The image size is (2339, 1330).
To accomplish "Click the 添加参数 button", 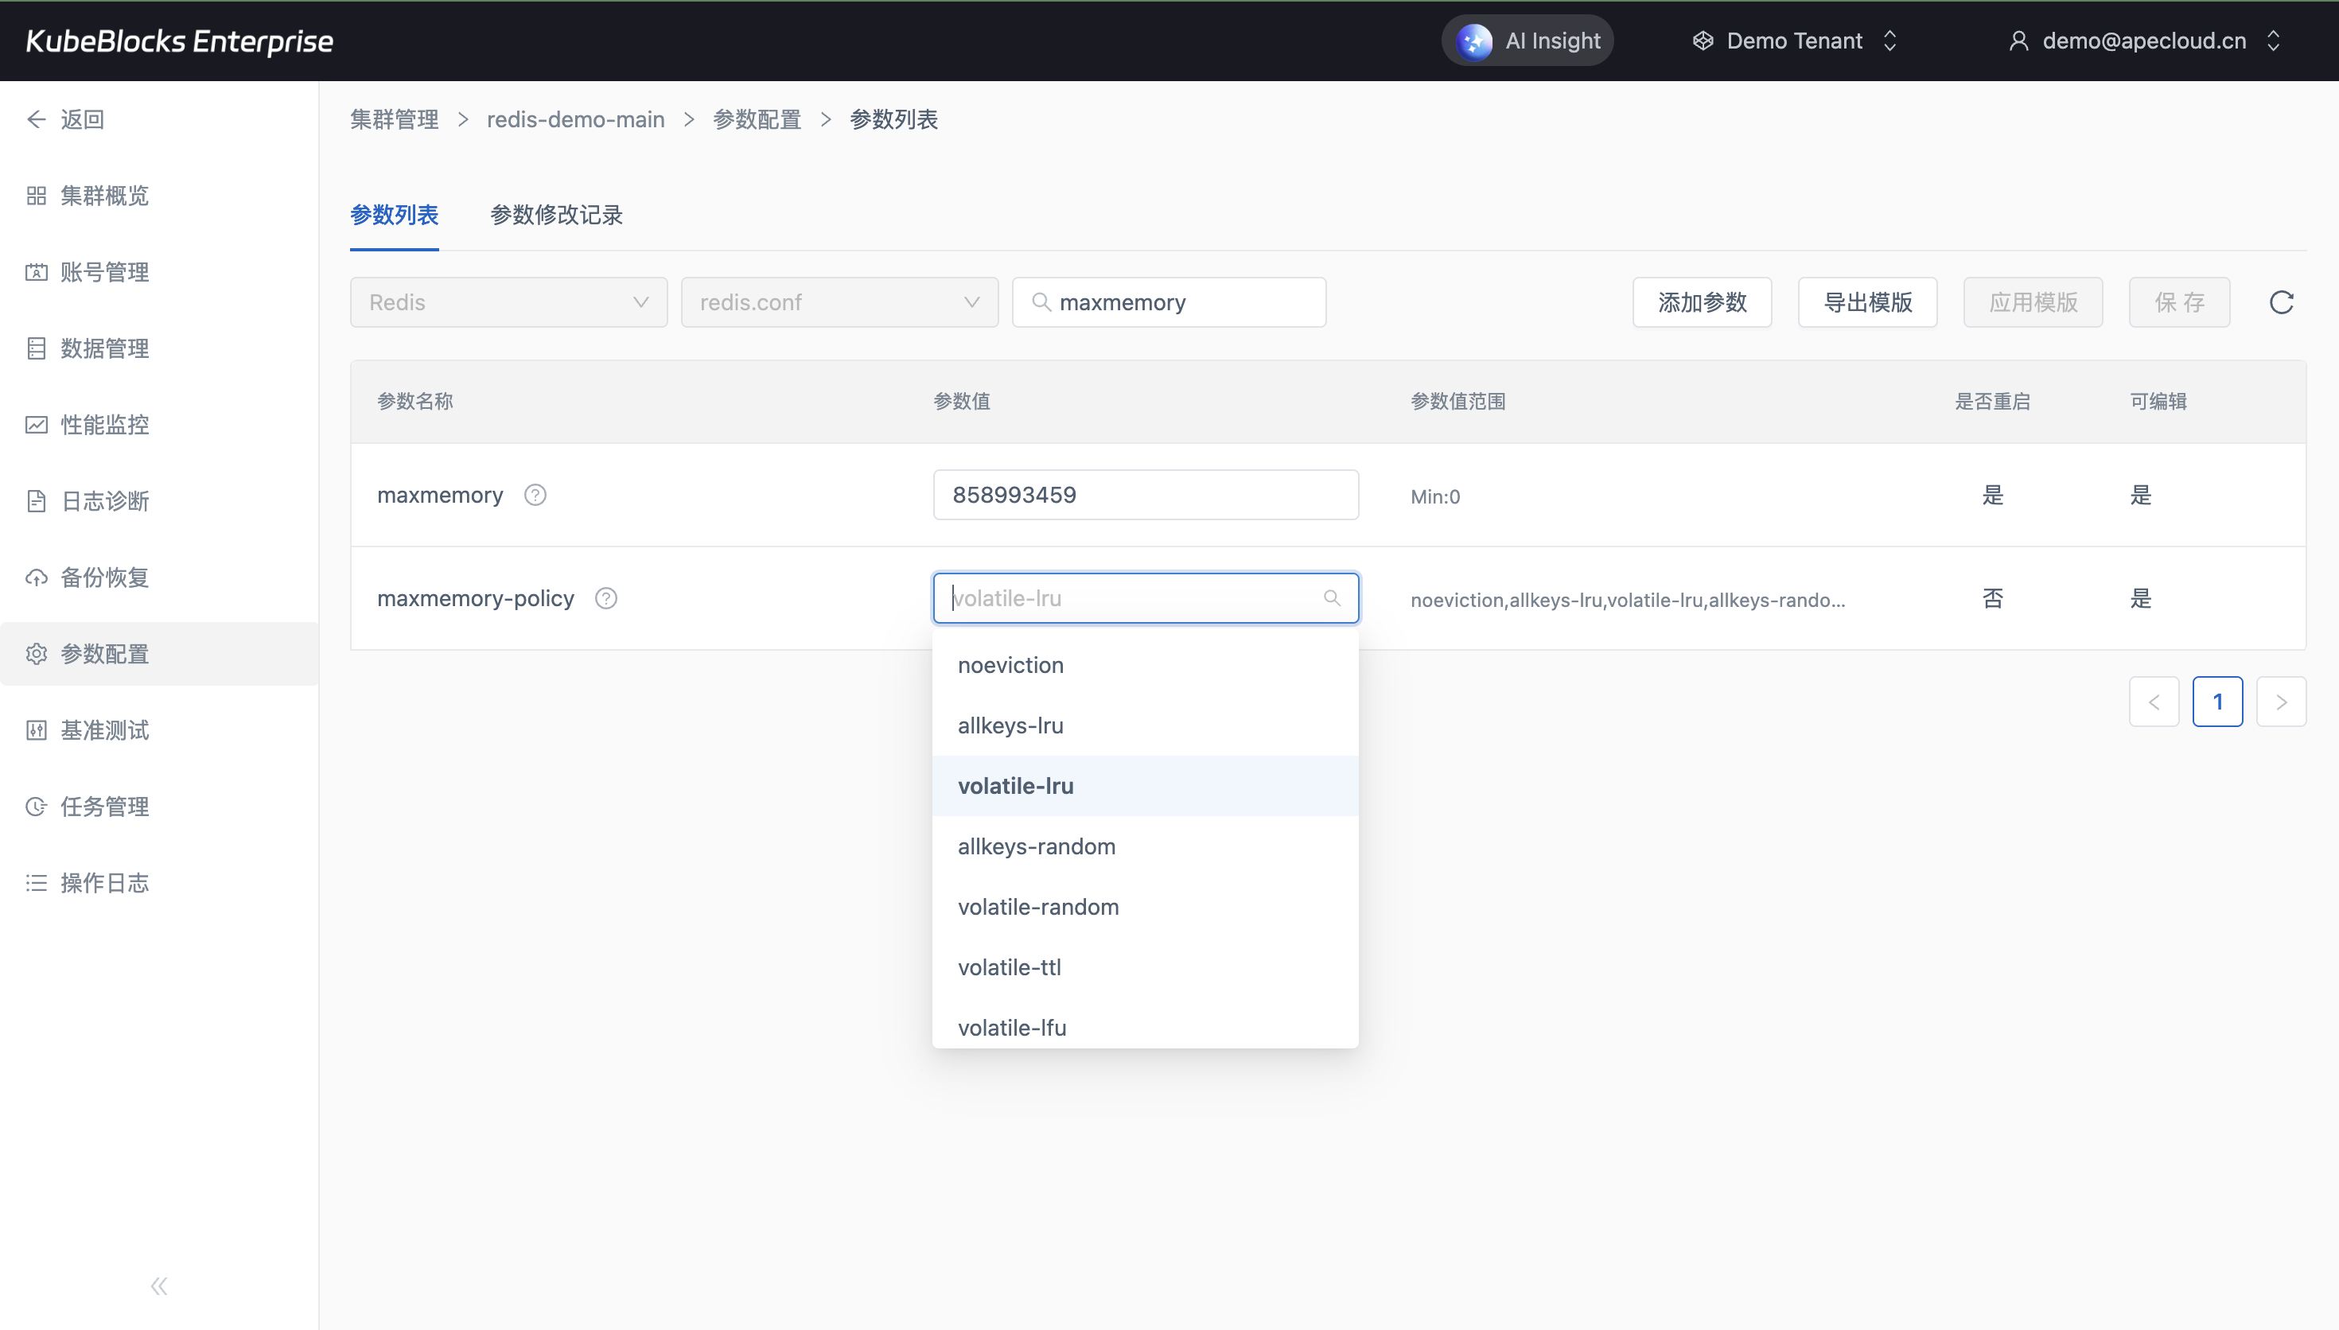I will 1701,302.
